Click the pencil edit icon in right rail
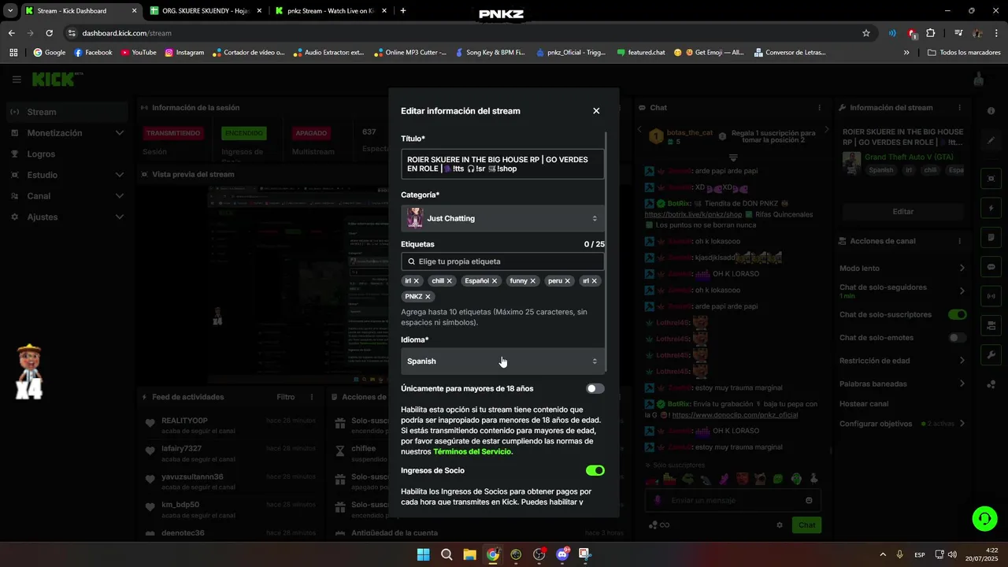The height and width of the screenshot is (567, 1008). 991,140
